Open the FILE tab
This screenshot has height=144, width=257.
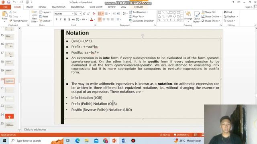(x=5, y=7)
